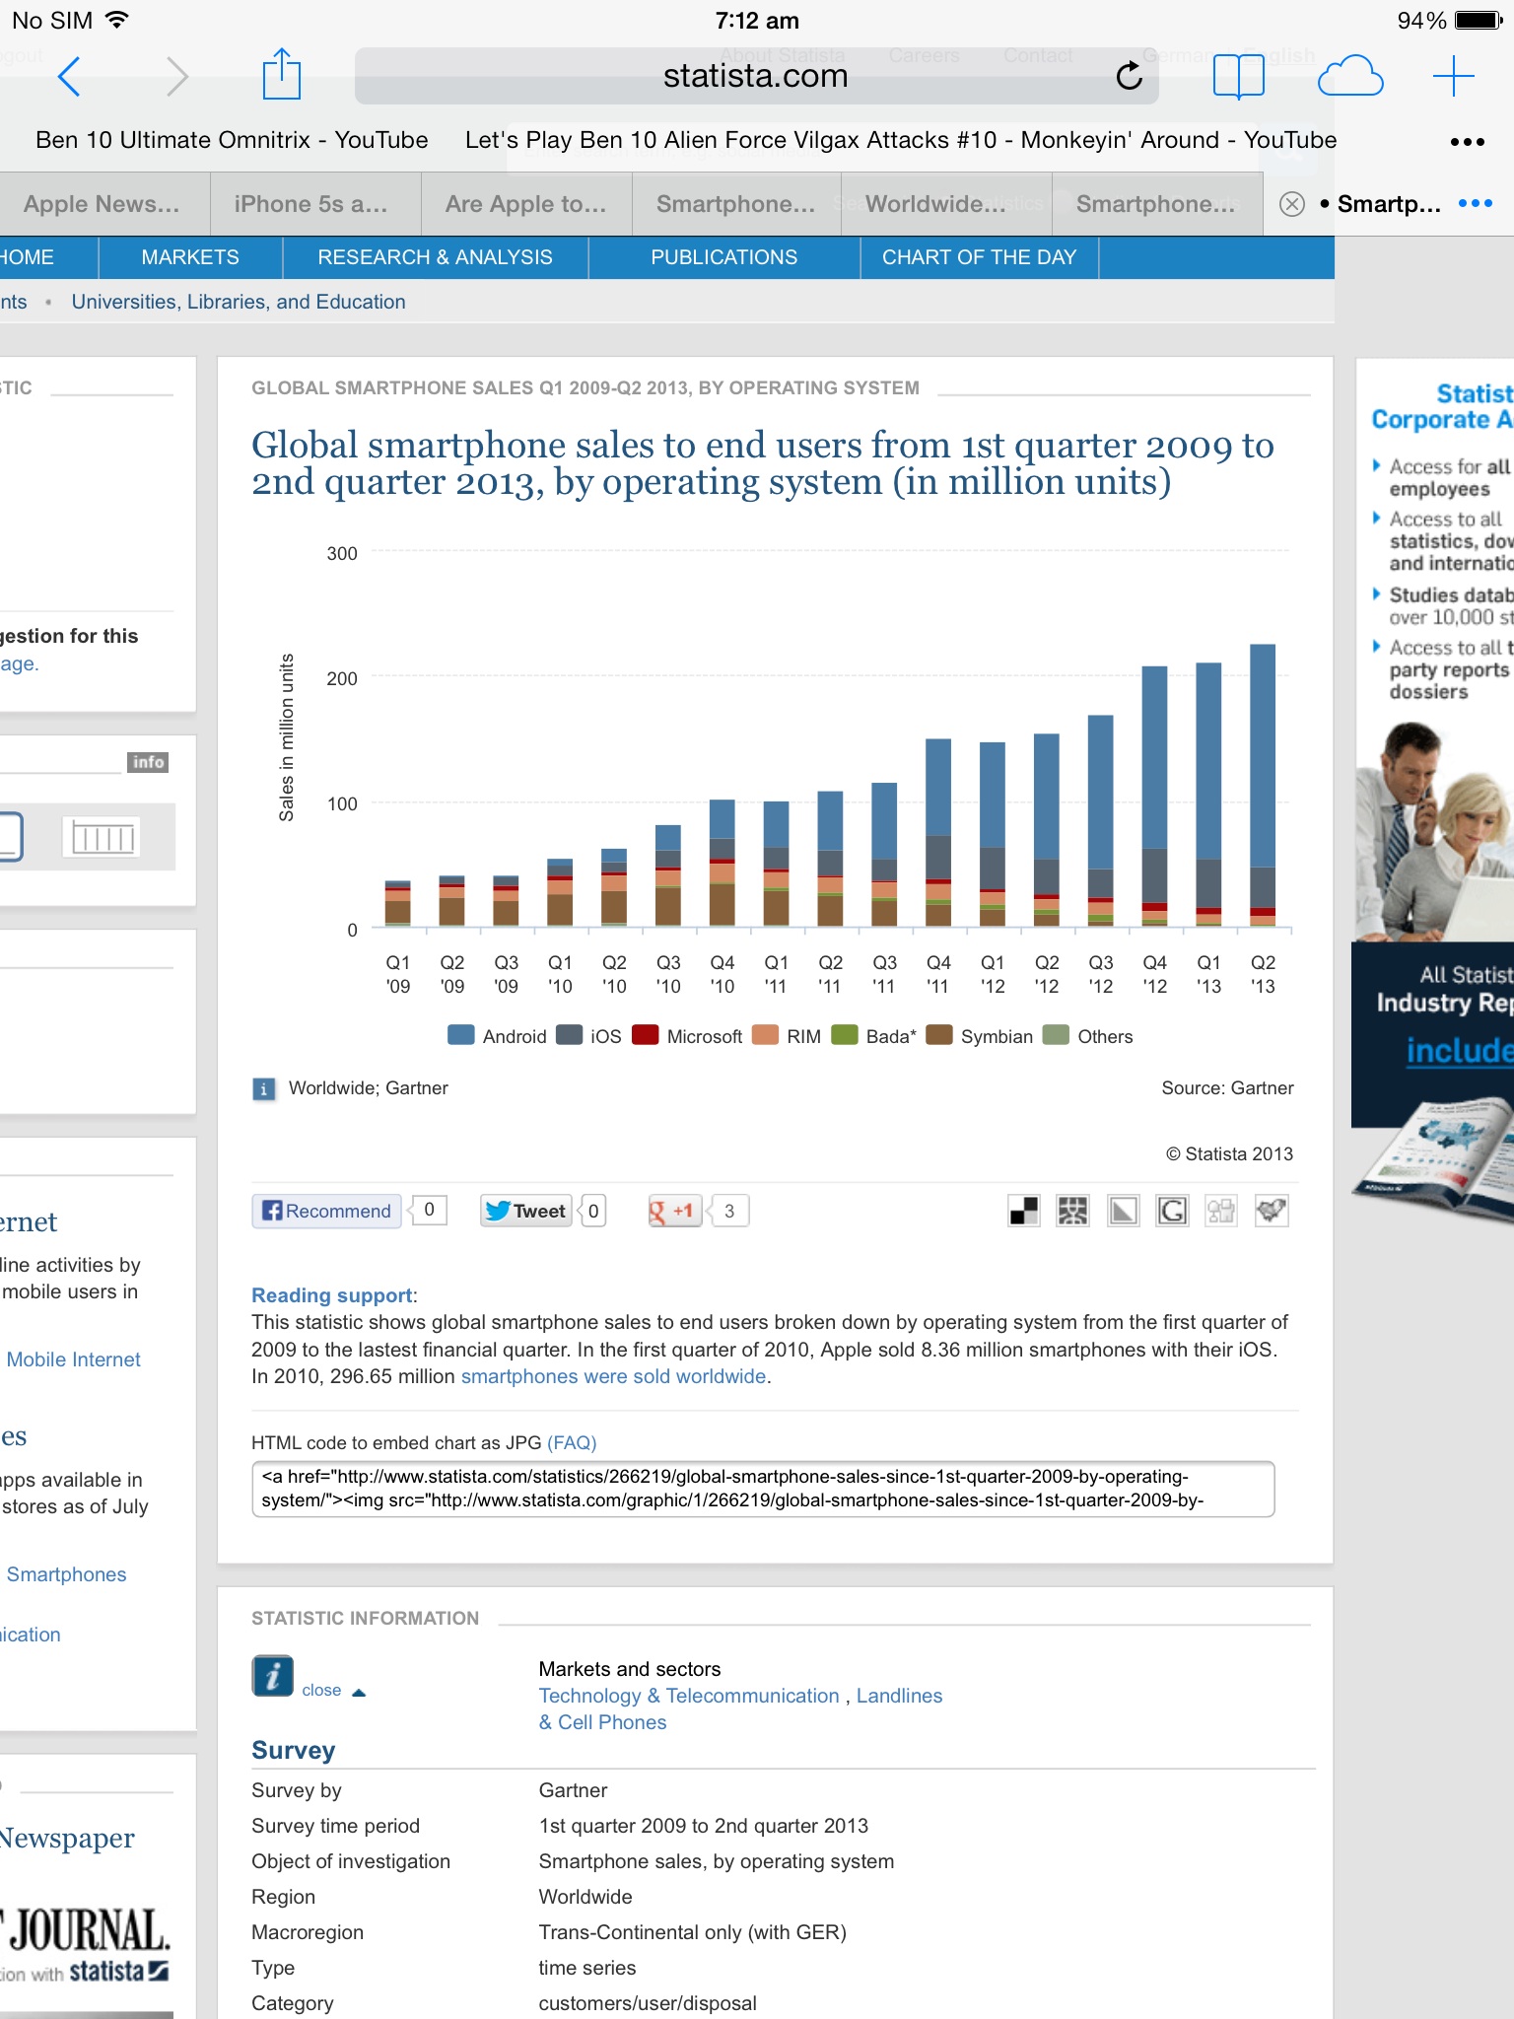1514x2019 pixels.
Task: Tap the Wi-Fi status icon
Action: click(116, 19)
